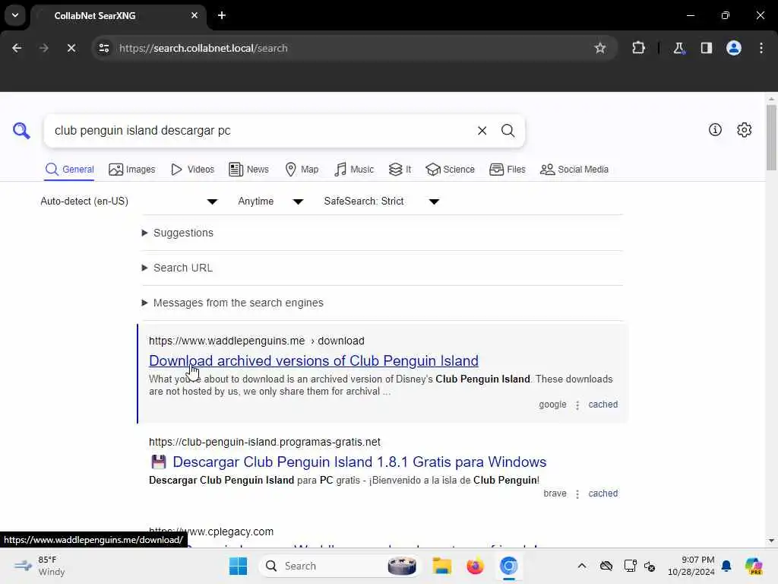The width and height of the screenshot is (778, 584).
Task: Bookmark this page with star
Action: pyautogui.click(x=600, y=48)
